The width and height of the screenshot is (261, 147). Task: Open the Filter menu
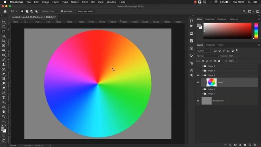85,2
